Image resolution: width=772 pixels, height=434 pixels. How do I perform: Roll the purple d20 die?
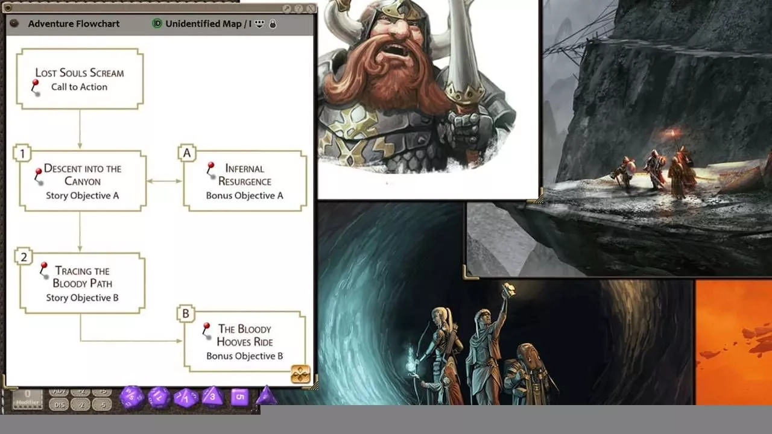(x=131, y=398)
